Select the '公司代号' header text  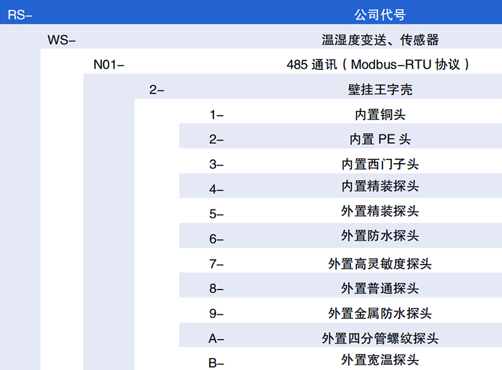pyautogui.click(x=380, y=15)
